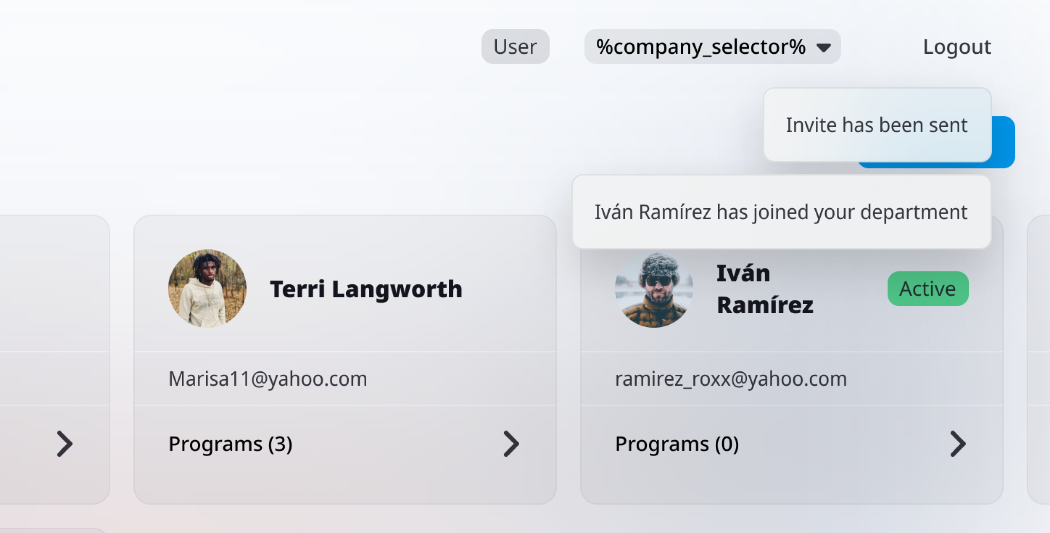
Task: Click the blue button behind invite toast
Action: 1003,142
